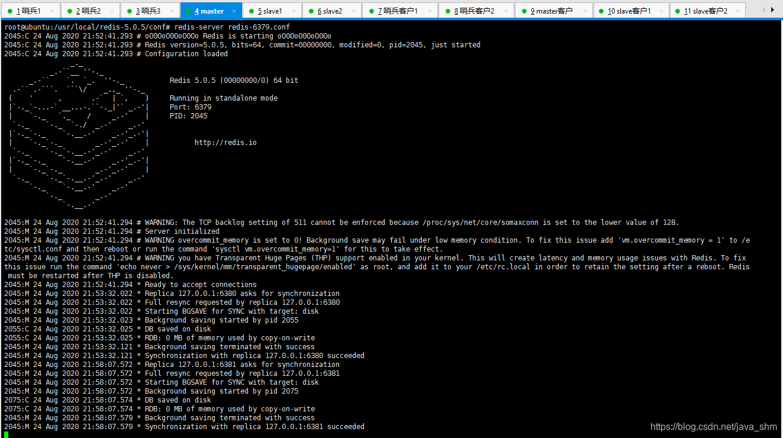Click 'Background saving started by pid 2075'

pyautogui.click(x=151, y=391)
